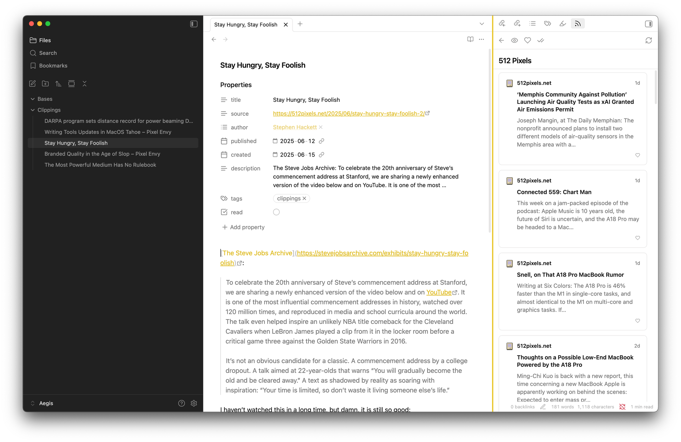Open Branded Quality in the Age of Slop note
681x442 pixels.
pyautogui.click(x=102, y=153)
